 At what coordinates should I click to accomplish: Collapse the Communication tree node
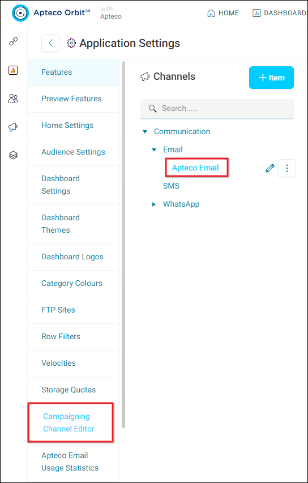145,132
